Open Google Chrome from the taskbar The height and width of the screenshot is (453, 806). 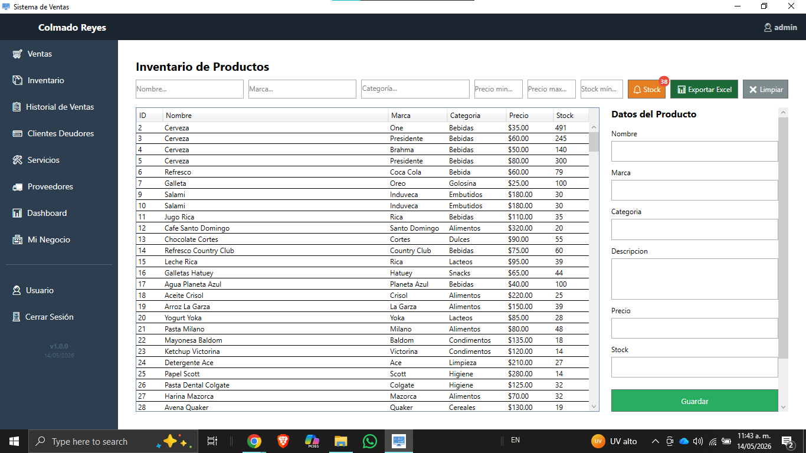pos(254,441)
